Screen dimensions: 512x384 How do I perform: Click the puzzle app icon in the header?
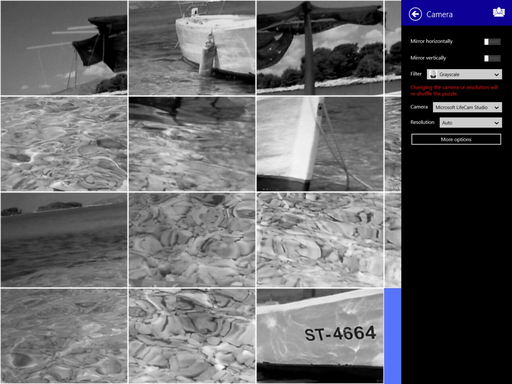(x=499, y=12)
